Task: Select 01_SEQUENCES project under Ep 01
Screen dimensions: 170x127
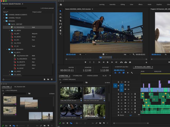Action: click(x=27, y=27)
